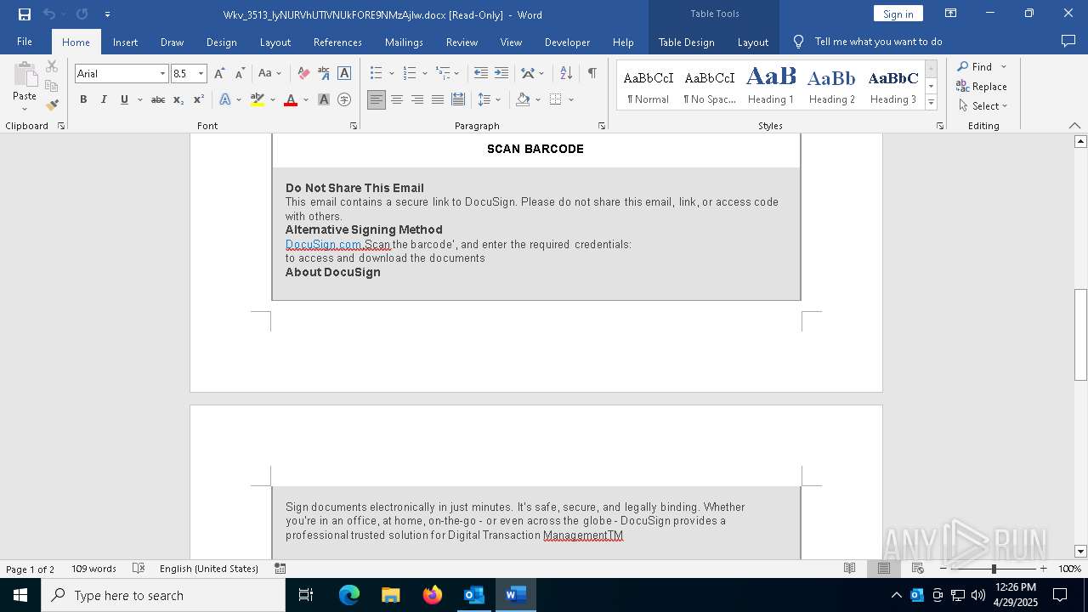This screenshot has height=612, width=1088.
Task: Click the vertical scrollbar thumb
Action: [1080, 334]
